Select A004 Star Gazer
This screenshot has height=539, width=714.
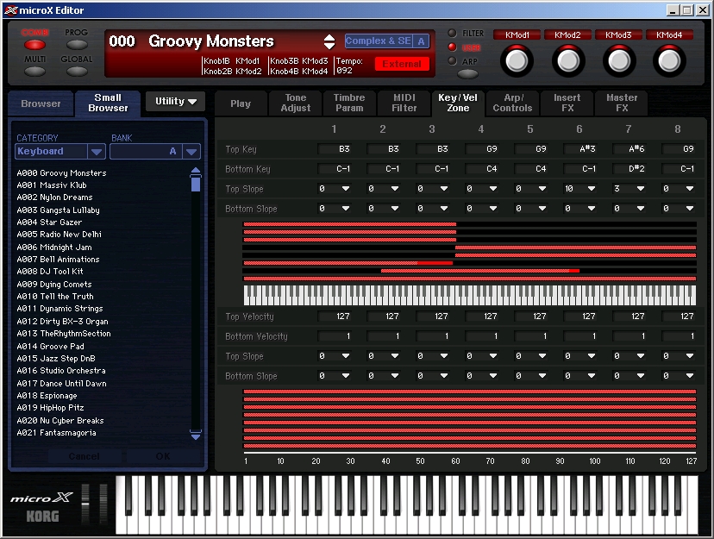(x=49, y=222)
